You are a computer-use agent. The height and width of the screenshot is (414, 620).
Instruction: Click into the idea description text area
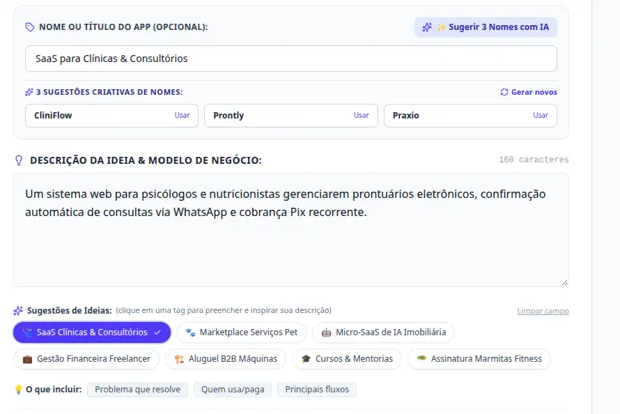(x=291, y=230)
